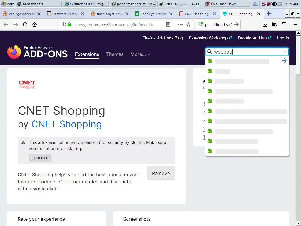The image size is (301, 226).
Task: Switch to Free Flash Player taskbar window
Action: point(227,4)
